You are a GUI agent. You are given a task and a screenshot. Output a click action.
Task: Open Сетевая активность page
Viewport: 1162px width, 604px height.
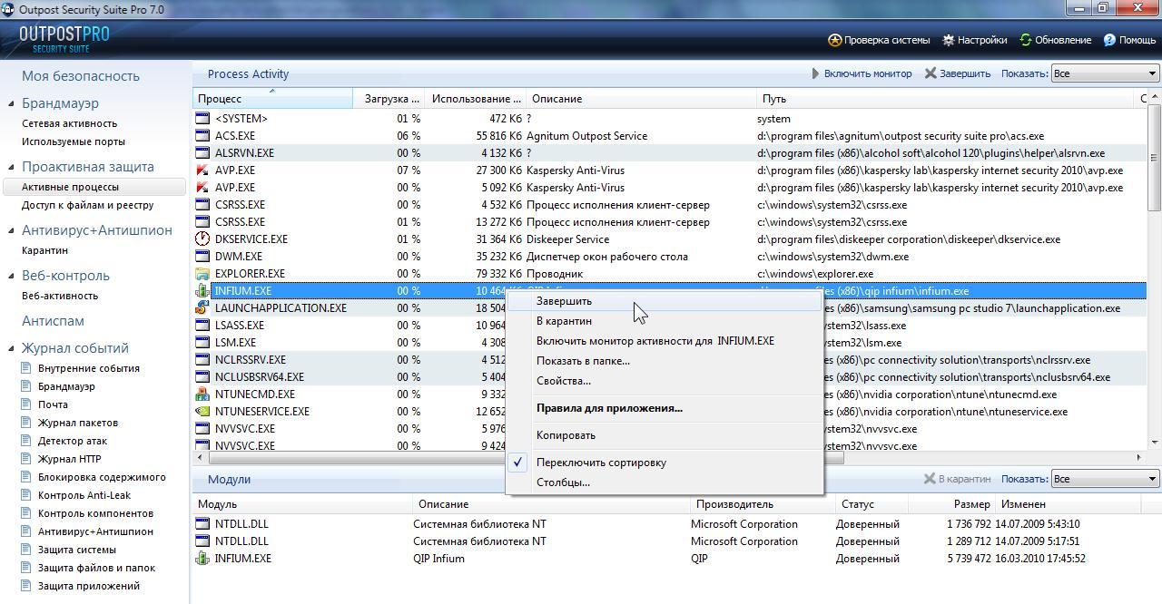[x=69, y=123]
